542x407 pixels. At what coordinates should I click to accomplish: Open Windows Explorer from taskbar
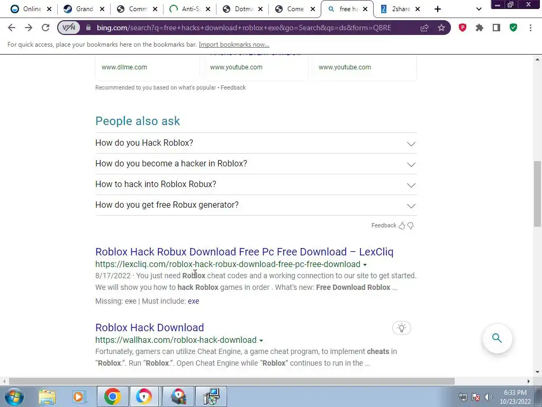tap(47, 396)
